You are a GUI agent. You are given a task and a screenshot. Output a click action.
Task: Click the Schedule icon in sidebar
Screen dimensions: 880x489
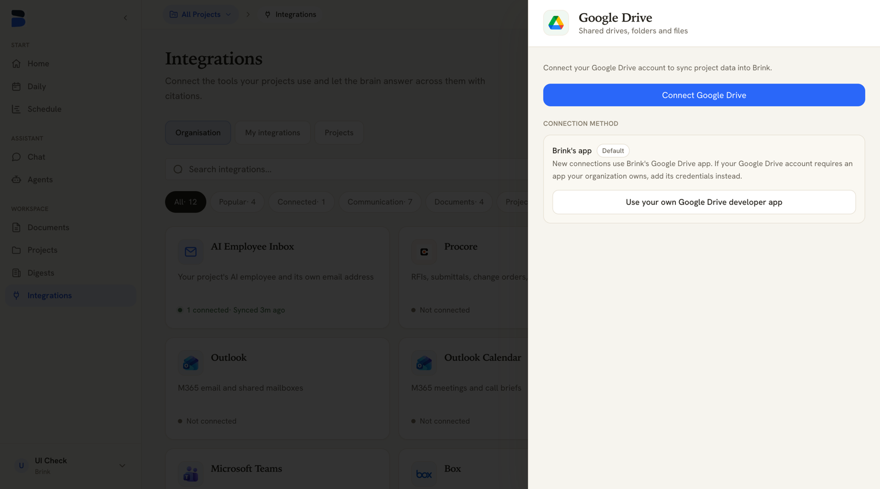coord(16,109)
